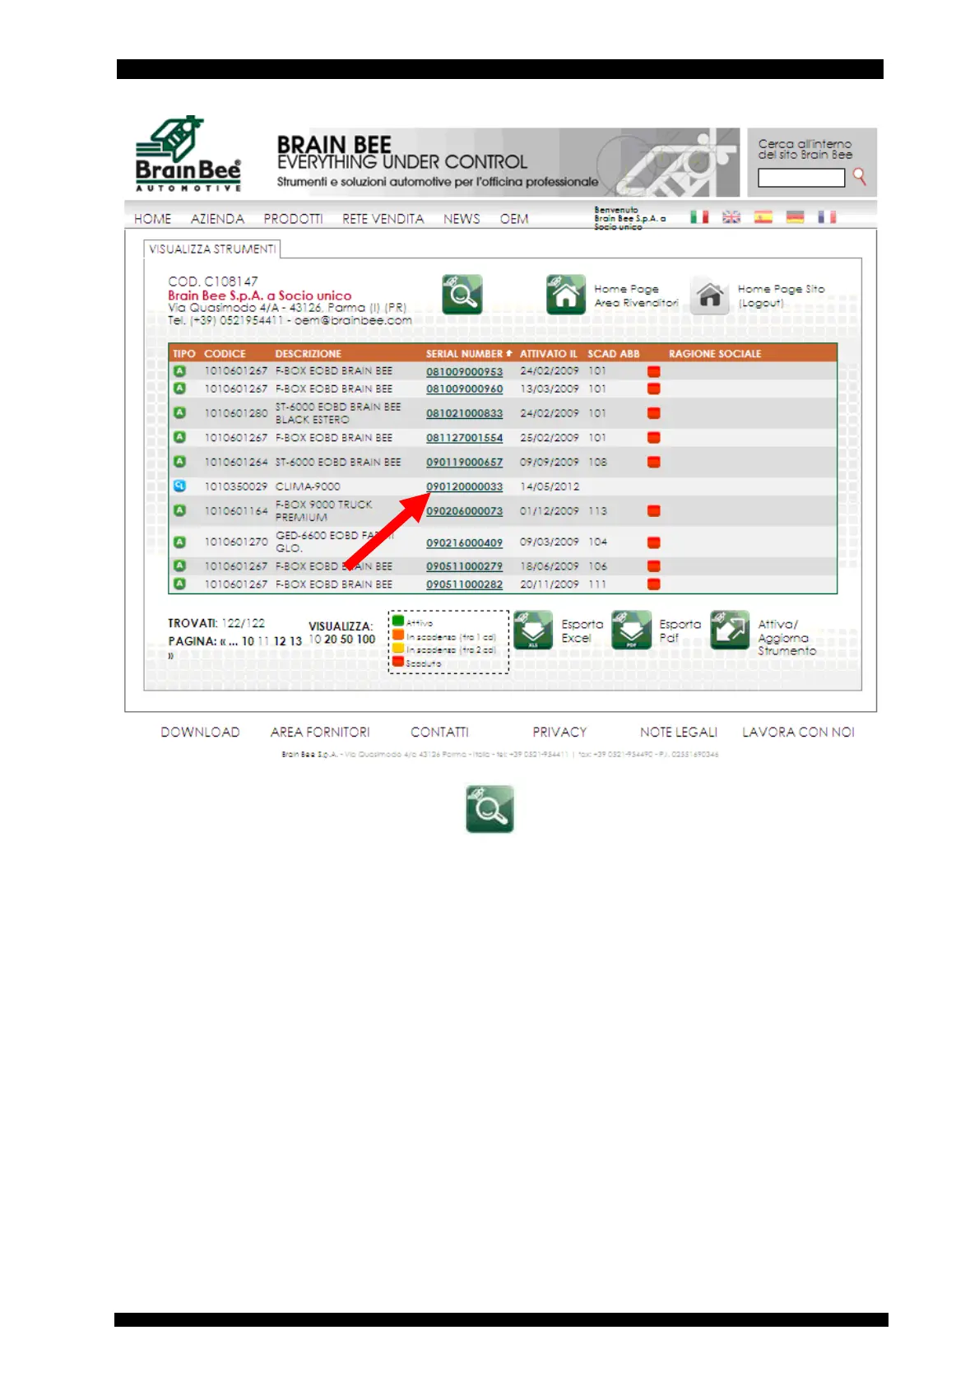Click red status square for serial 081009000960

(654, 388)
